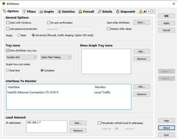Choose Real-time graph tray icon mode

(x=7, y=70)
